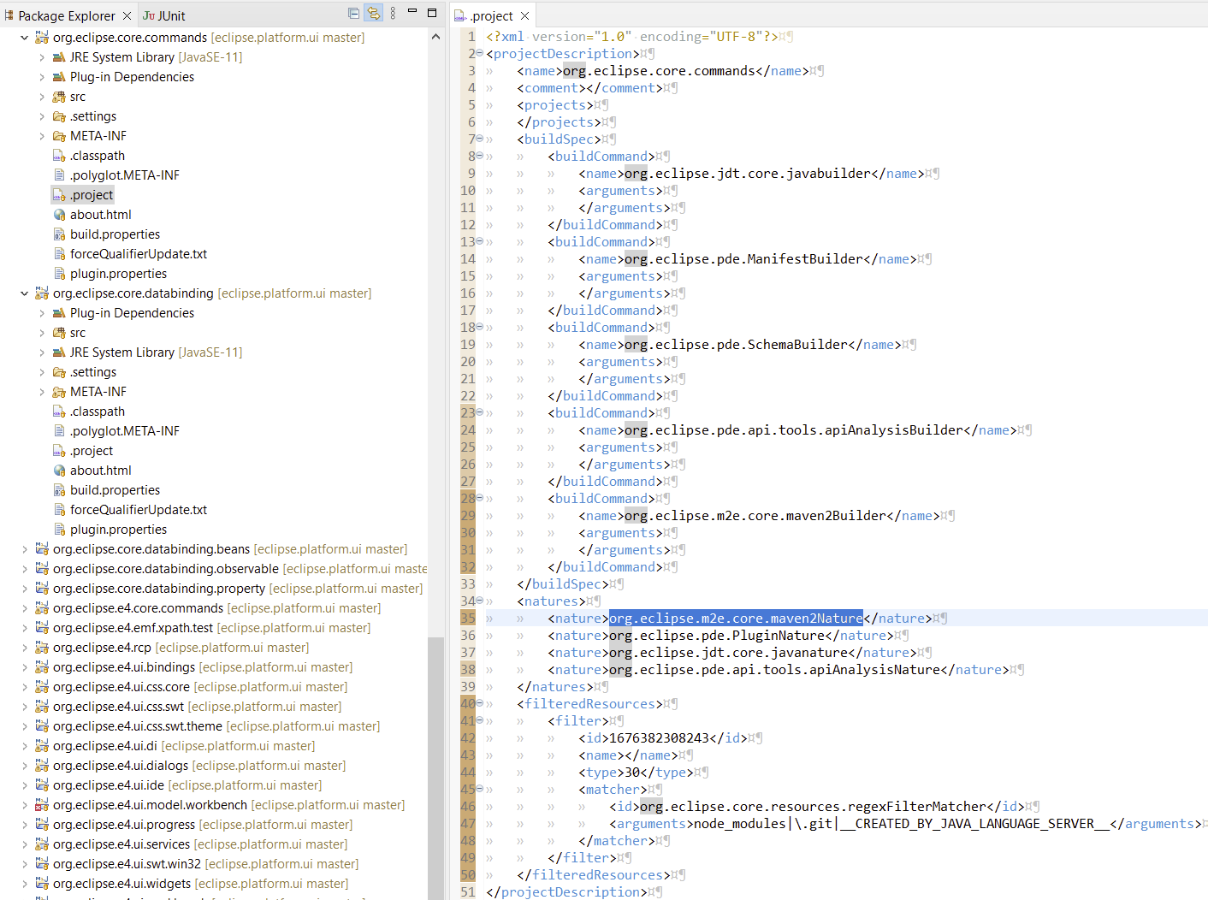1208x900 pixels.
Task: Minimize the Package Explorer view
Action: click(x=412, y=14)
